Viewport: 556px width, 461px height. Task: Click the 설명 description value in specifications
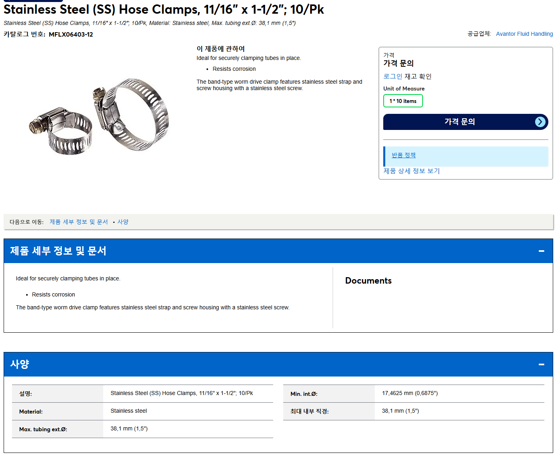pos(182,393)
